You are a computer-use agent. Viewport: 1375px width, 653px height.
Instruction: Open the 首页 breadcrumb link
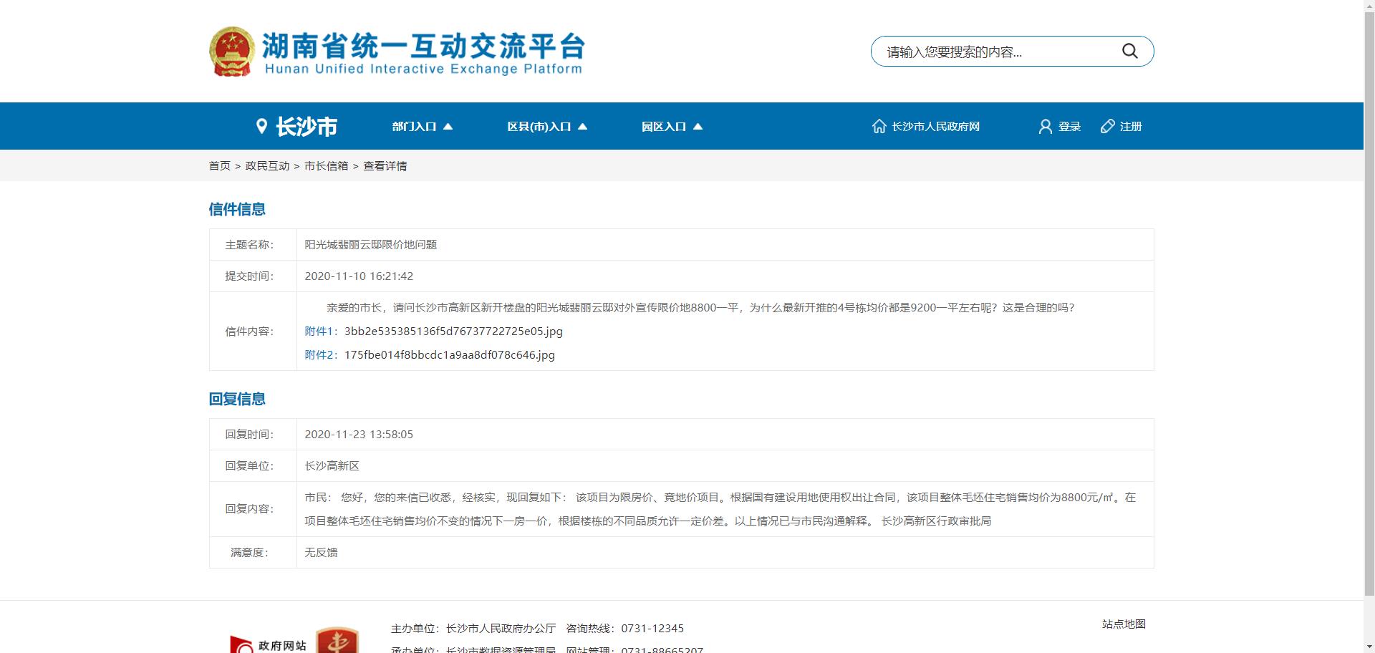(218, 165)
